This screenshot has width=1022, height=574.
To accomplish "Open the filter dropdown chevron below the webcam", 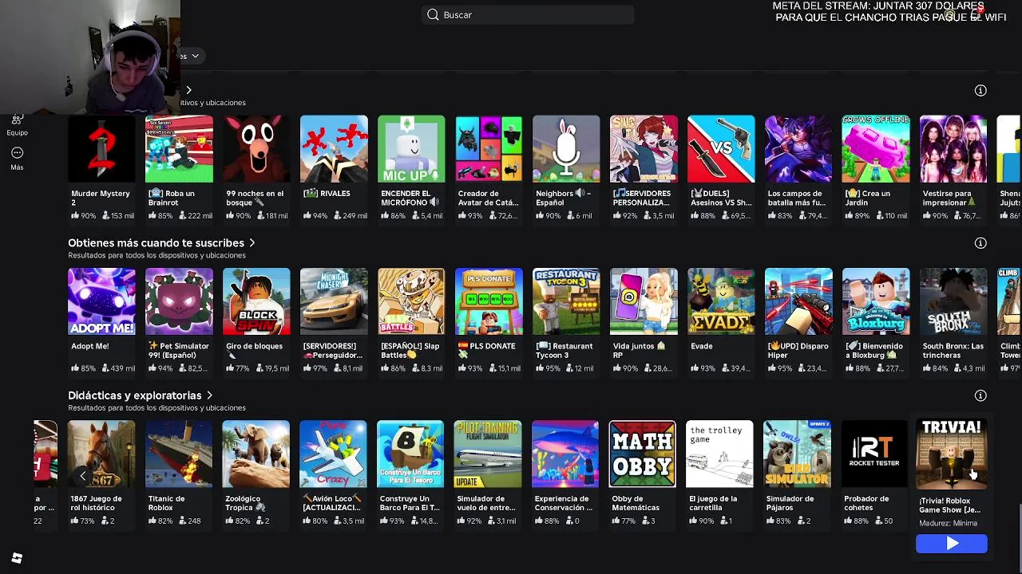I will (x=195, y=56).
